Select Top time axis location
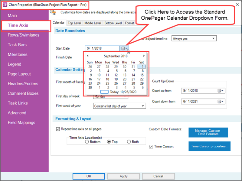This screenshot has height=181, width=242. pyautogui.click(x=109, y=142)
